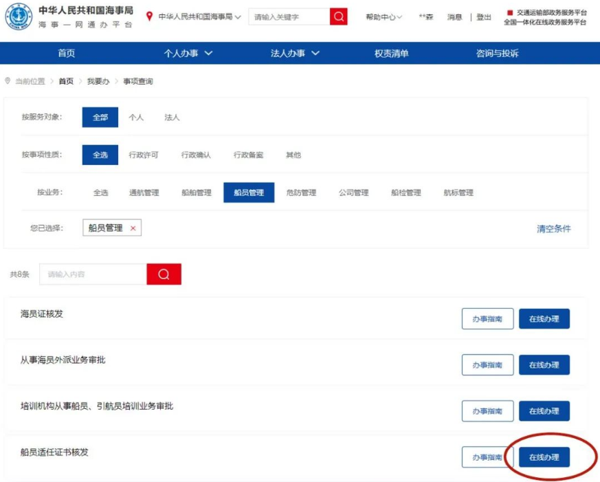Image resolution: width=600 pixels, height=482 pixels.
Task: Open the 中华人民共和国海事局 region dropdown
Action: 199,17
